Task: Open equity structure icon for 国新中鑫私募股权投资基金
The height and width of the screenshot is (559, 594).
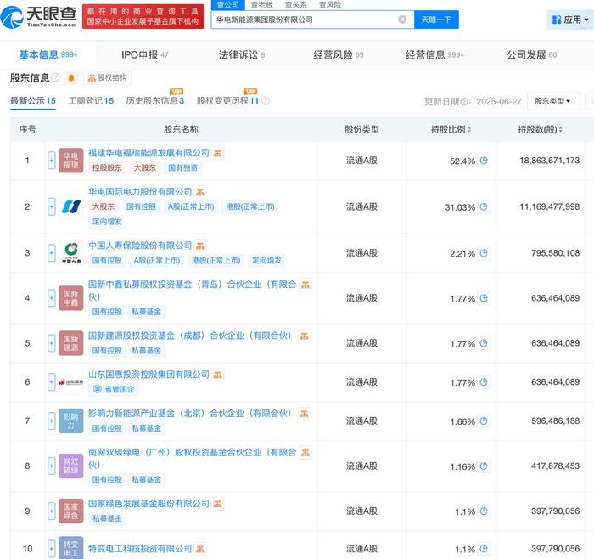Action: (305, 285)
